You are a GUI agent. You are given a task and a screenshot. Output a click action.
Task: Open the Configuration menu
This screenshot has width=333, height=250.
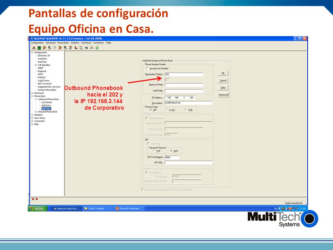click(37, 43)
